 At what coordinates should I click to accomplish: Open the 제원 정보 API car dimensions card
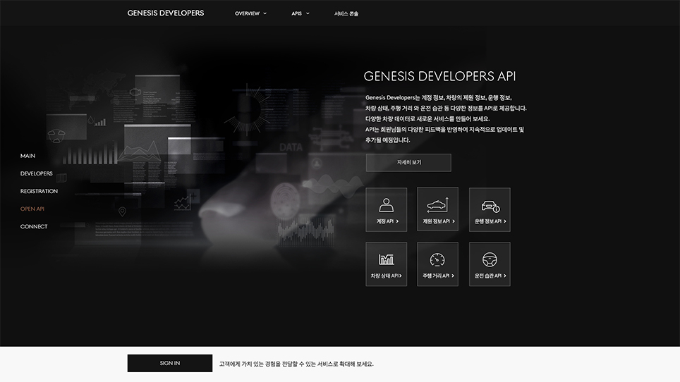437,209
